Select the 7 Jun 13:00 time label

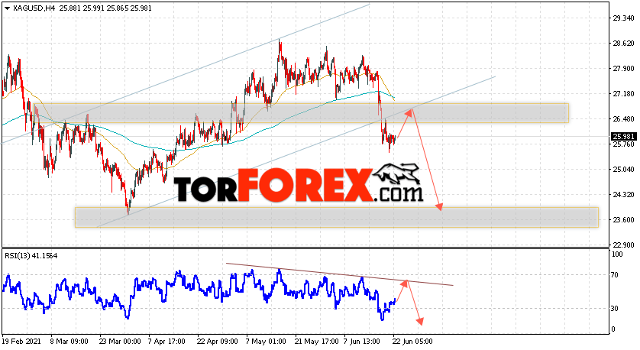(362, 342)
